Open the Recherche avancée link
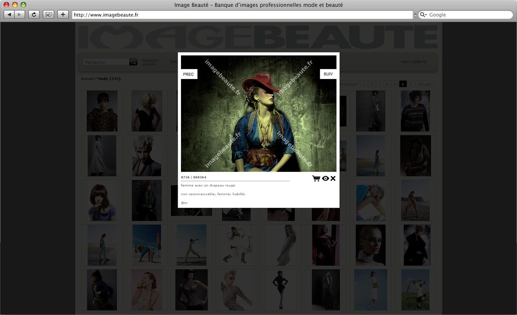Image resolution: width=517 pixels, height=315 pixels. [x=150, y=62]
